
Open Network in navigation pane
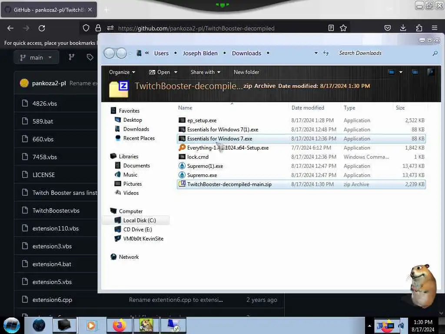pos(129,257)
